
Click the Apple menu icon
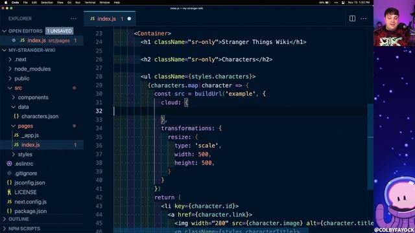(x=6, y=3)
